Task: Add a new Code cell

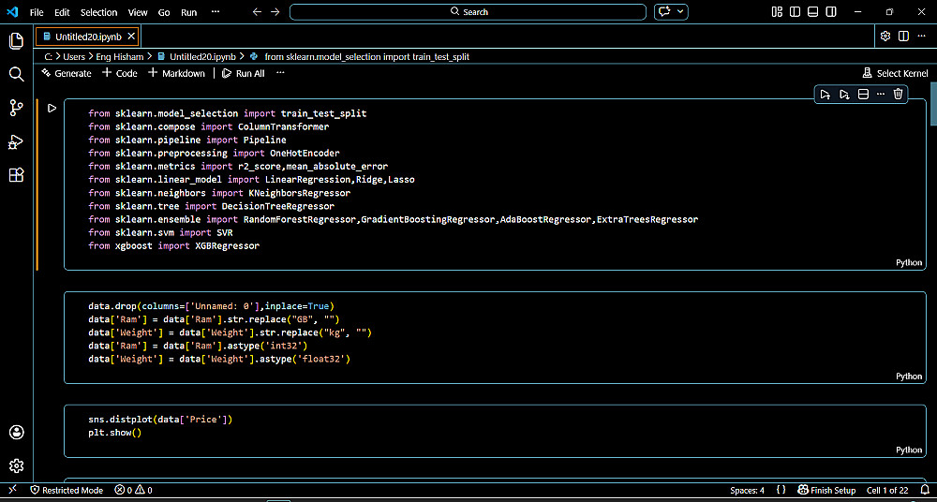Action: [120, 73]
